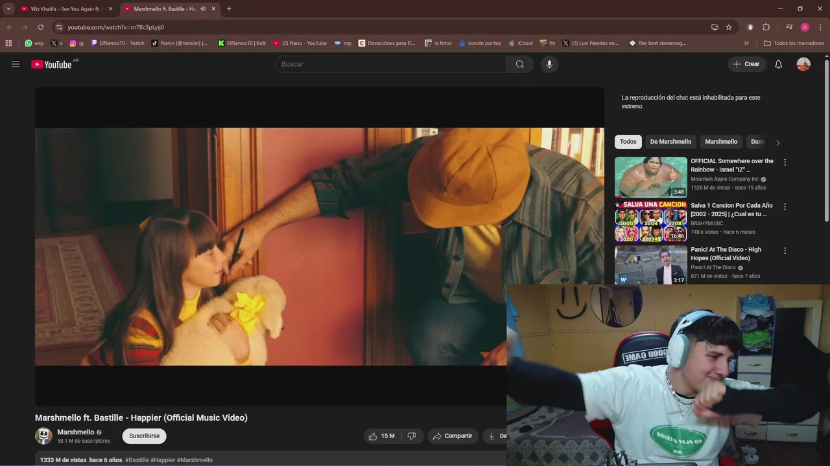Like the Marshmello video (15 M)
This screenshot has width=830, height=466.
[x=382, y=436]
